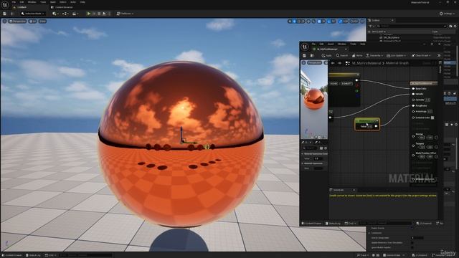Open the File menu in Material Editor

(x=313, y=44)
